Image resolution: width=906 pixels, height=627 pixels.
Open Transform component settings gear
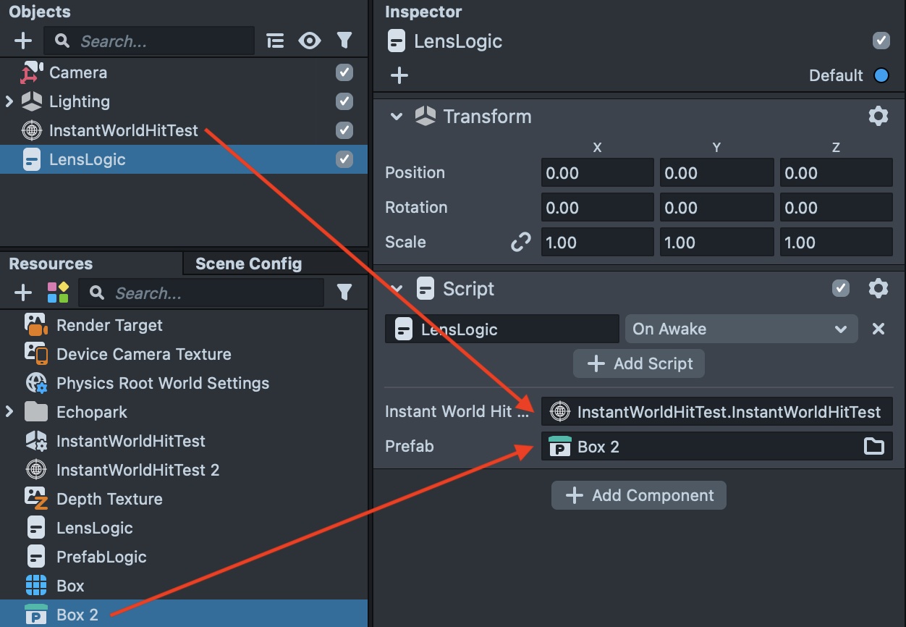click(878, 116)
